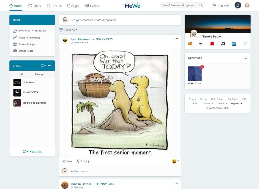Click the MeWe logo
Screen dimensions: 259x189
(133, 5)
